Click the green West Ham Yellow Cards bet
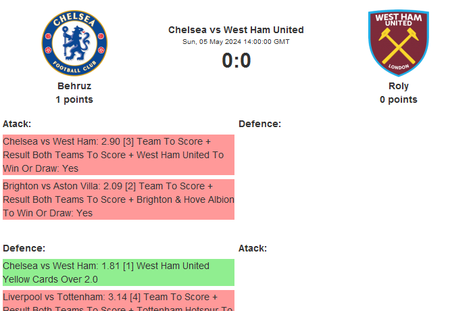 [x=118, y=272]
